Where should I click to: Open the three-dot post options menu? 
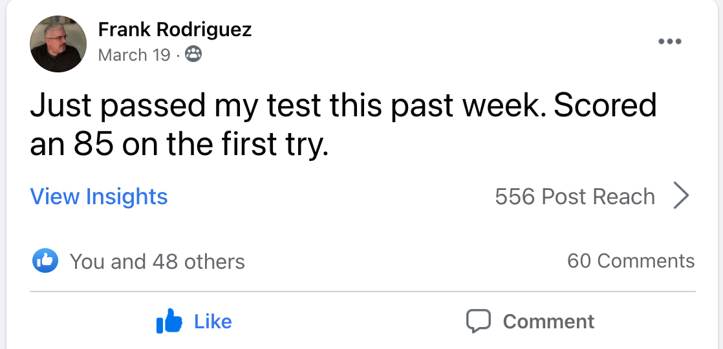point(669,42)
